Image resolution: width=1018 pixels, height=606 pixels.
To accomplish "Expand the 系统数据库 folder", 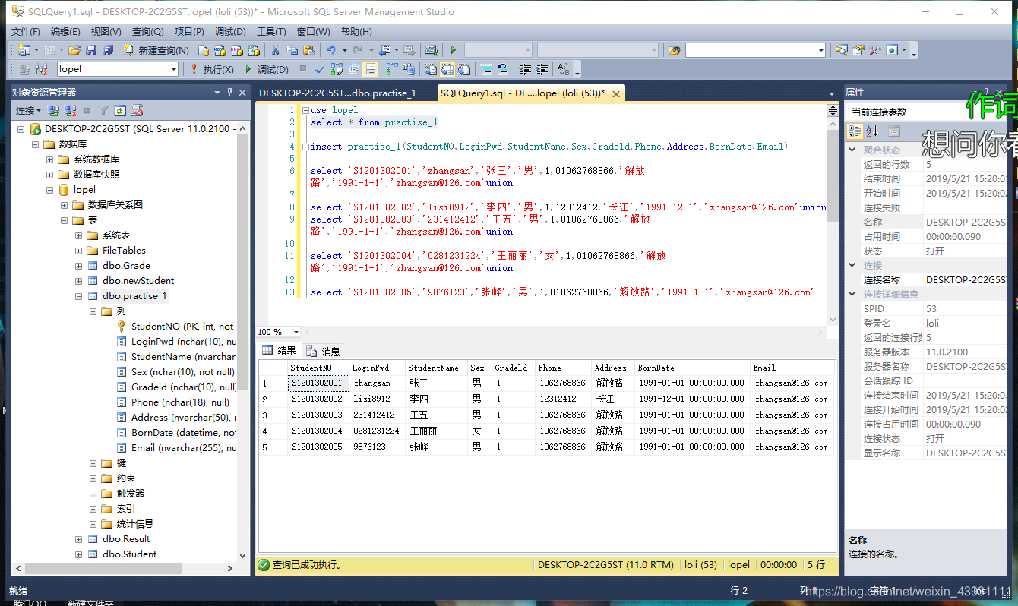I will [50, 159].
